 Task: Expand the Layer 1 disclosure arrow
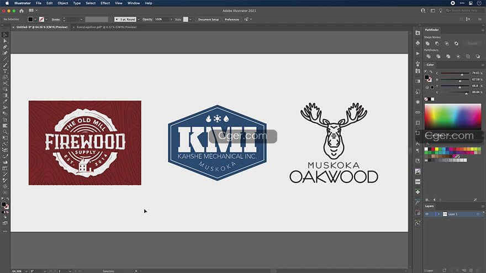(439, 214)
